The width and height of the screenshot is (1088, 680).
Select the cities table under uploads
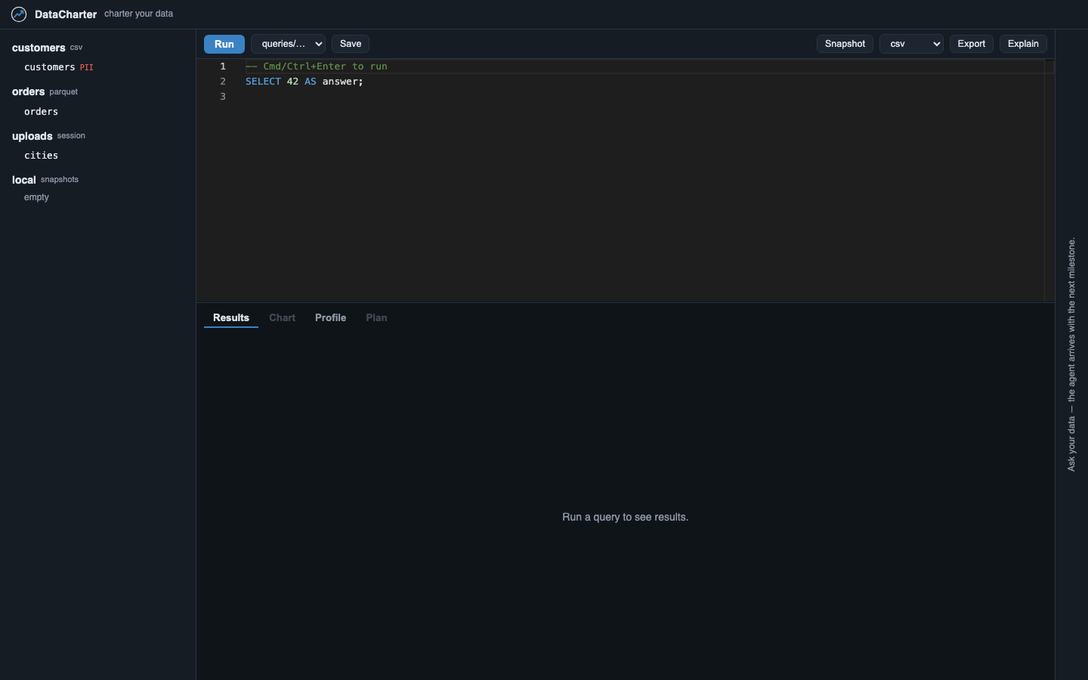(42, 156)
